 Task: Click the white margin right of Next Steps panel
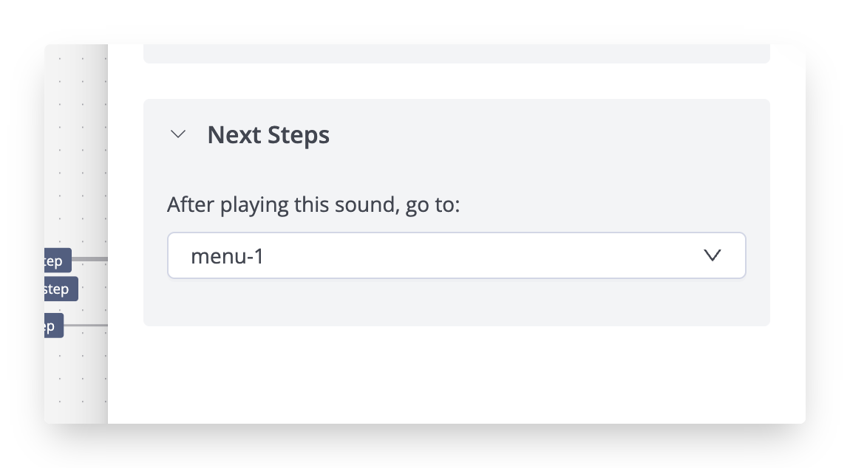tap(787, 213)
